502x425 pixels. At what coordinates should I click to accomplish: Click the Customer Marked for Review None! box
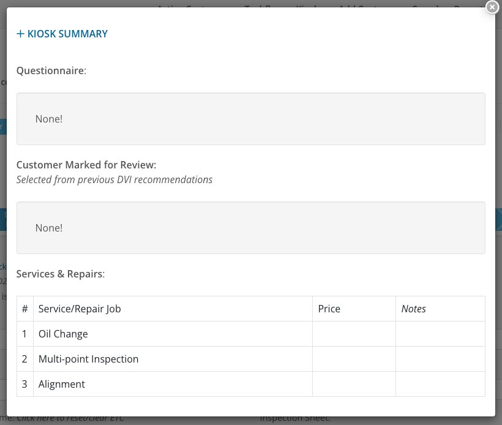(250, 228)
